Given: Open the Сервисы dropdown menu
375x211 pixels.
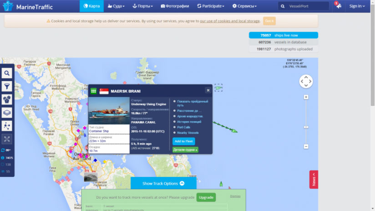Looking at the screenshot, I should [x=244, y=6].
